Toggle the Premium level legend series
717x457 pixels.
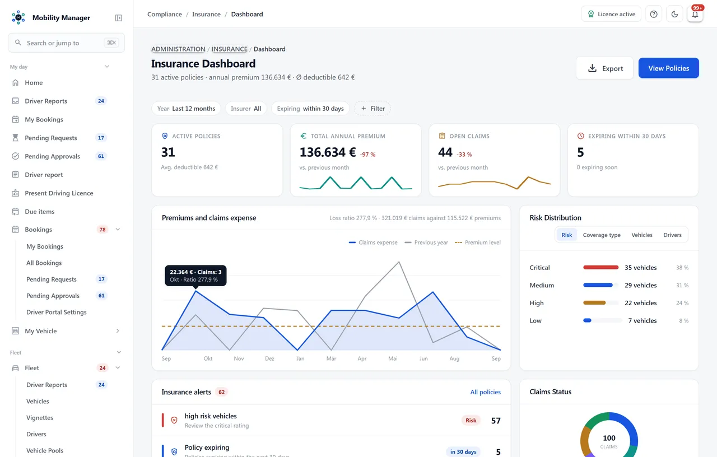[x=478, y=243]
